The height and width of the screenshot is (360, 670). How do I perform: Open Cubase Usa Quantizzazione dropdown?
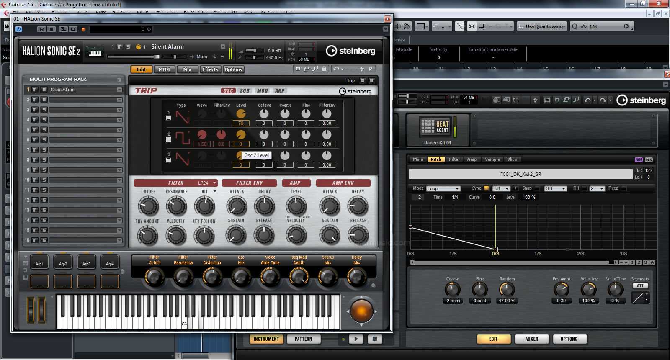542,26
